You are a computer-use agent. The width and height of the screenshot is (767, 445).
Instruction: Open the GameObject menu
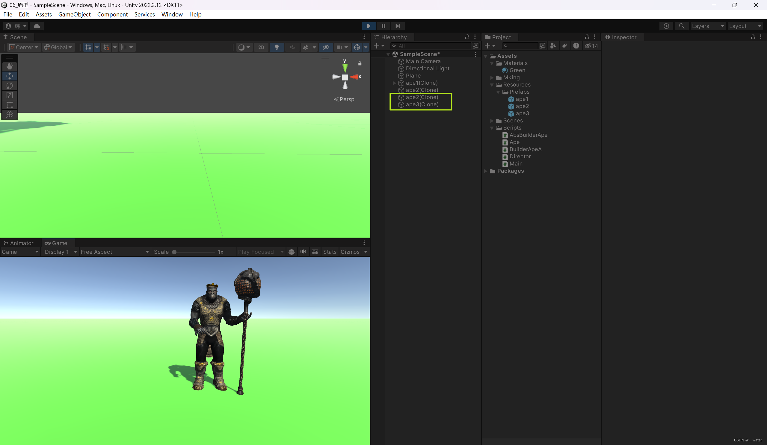74,14
